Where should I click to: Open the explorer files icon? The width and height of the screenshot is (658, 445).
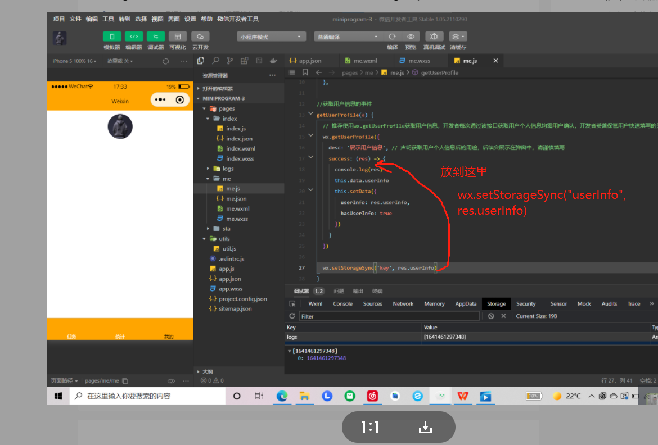(x=201, y=61)
